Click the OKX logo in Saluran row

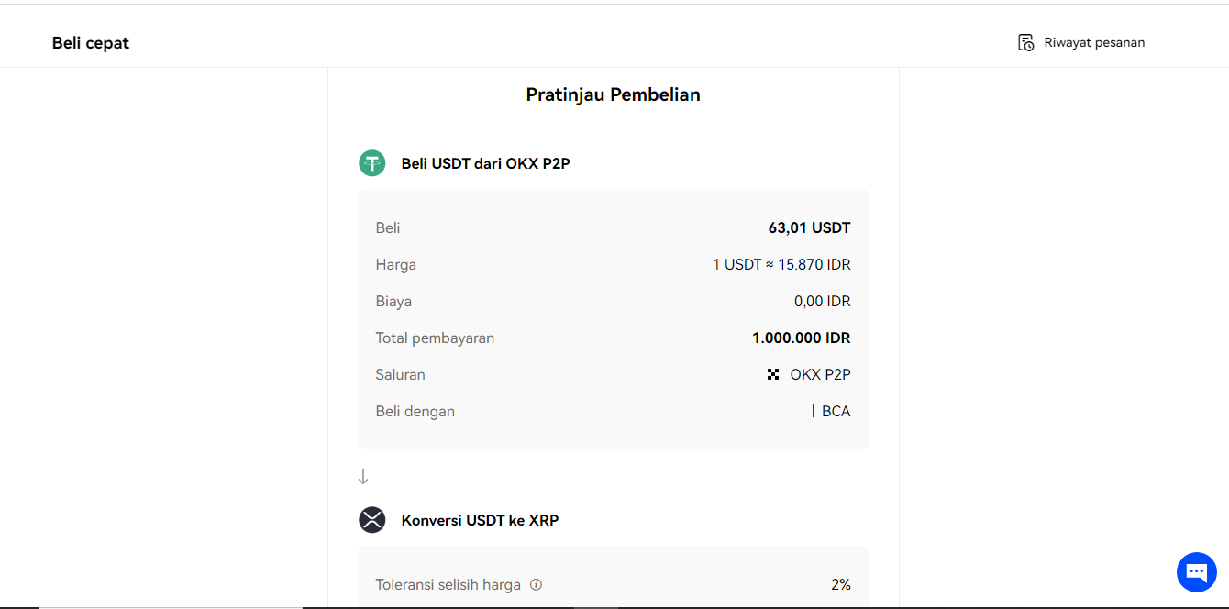773,374
